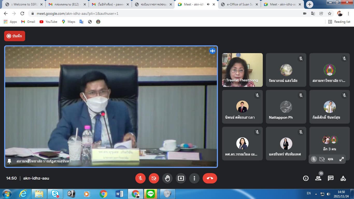This screenshot has height=199, width=354.
Task: Open the chat panel icon
Action: [x=331, y=178]
